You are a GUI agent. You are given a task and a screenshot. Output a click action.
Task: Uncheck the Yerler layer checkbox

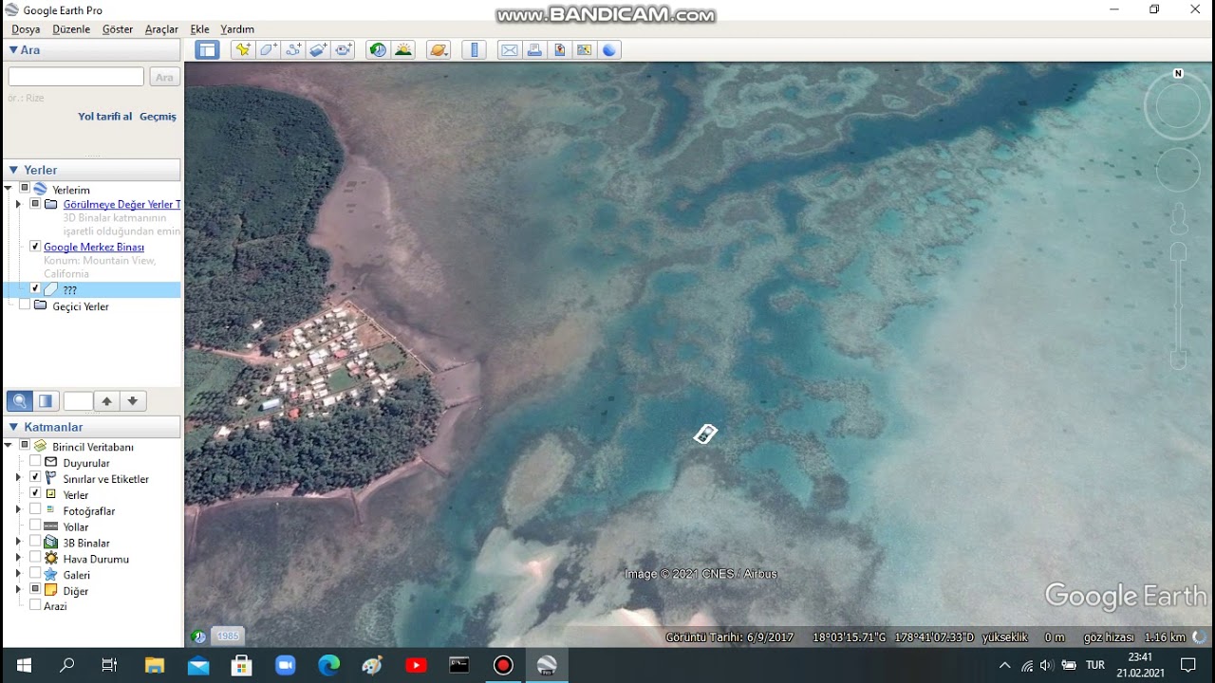[x=35, y=493]
